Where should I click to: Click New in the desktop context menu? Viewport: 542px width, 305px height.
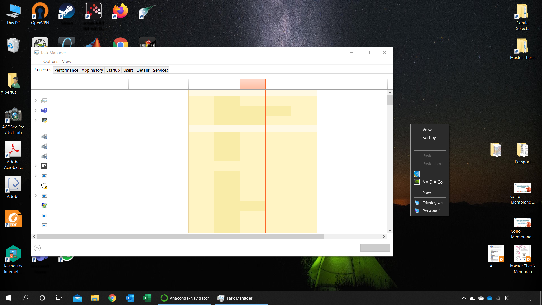427,192
